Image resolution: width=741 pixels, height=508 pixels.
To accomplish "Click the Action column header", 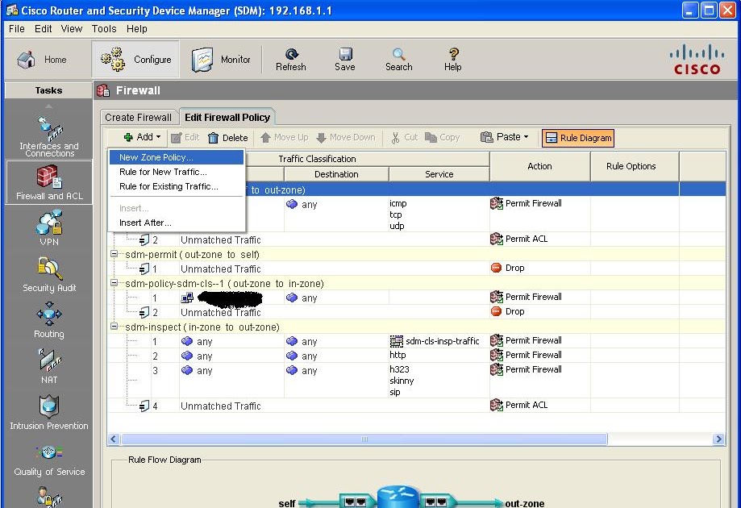I will [539, 166].
